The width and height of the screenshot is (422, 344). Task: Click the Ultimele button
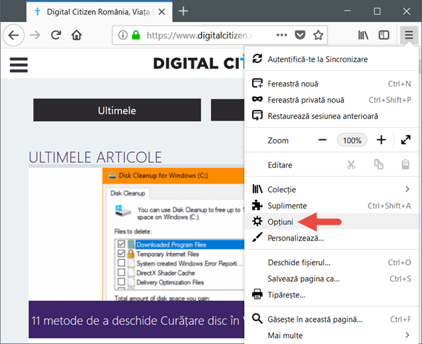pos(117,110)
